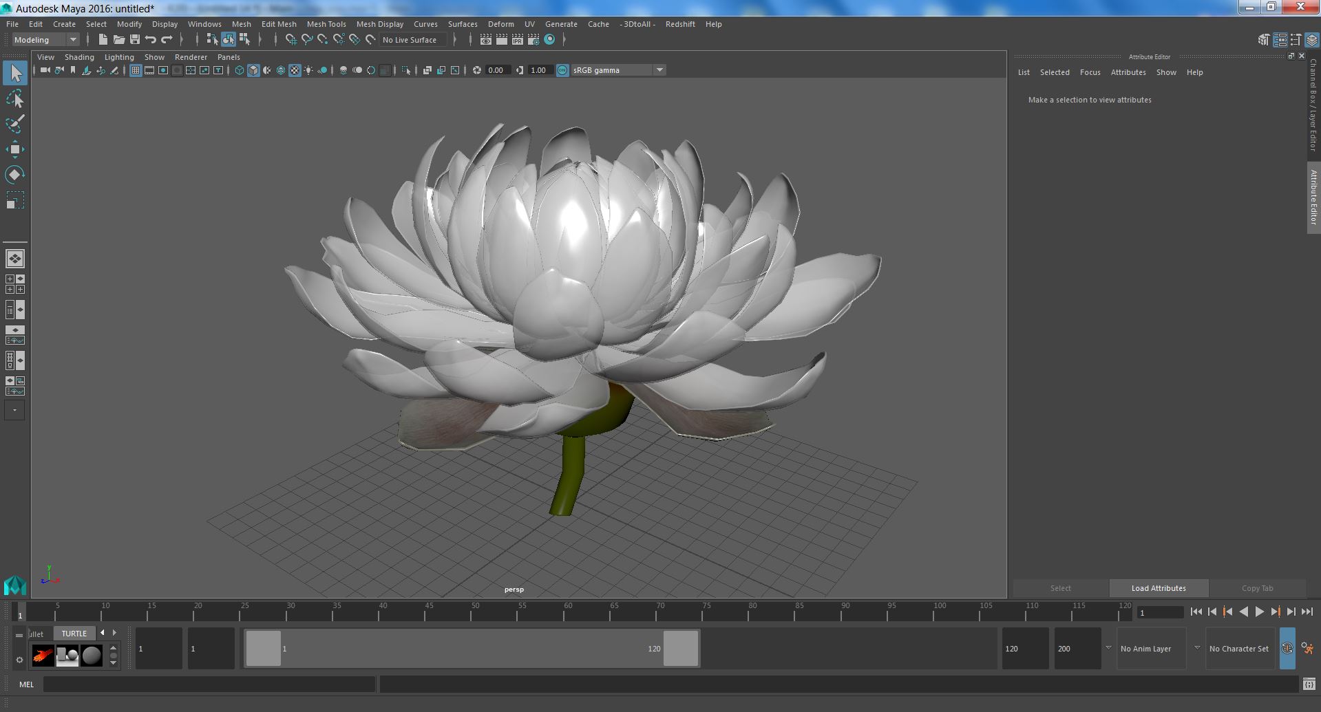This screenshot has width=1321, height=712.
Task: Open the Deform menu
Action: (x=501, y=24)
